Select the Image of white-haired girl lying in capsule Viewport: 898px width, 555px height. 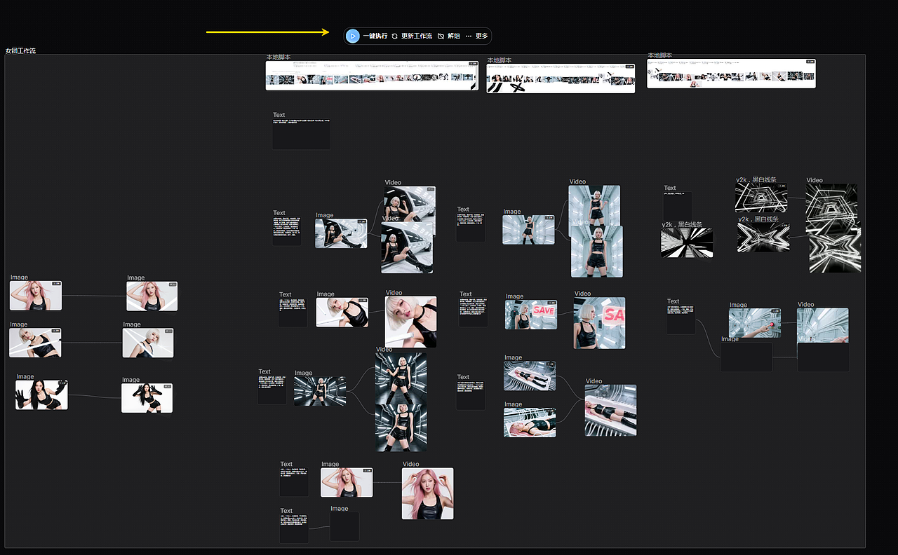[530, 376]
